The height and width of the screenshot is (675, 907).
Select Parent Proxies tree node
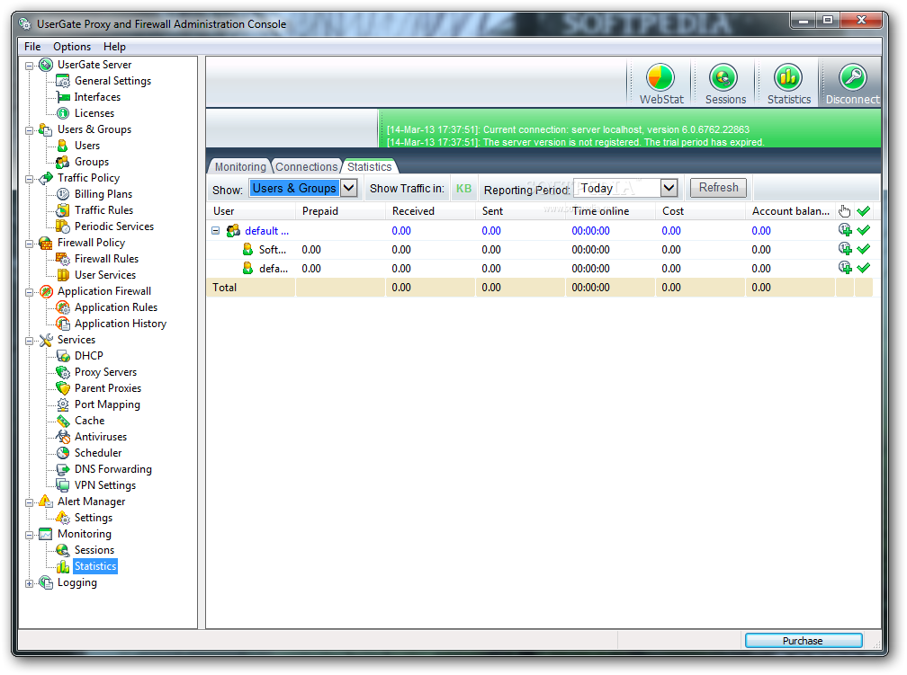click(108, 388)
